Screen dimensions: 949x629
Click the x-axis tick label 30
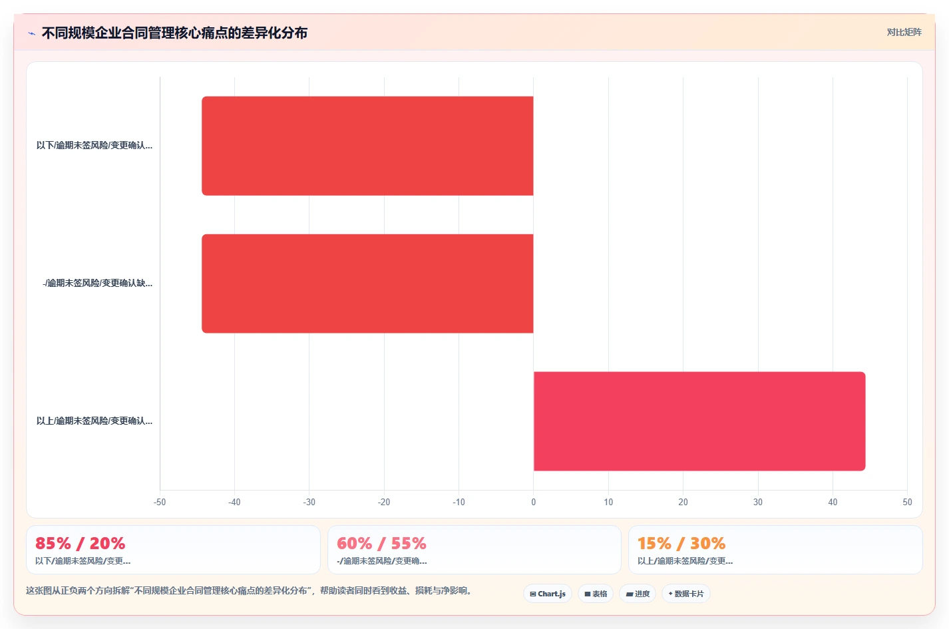758,502
